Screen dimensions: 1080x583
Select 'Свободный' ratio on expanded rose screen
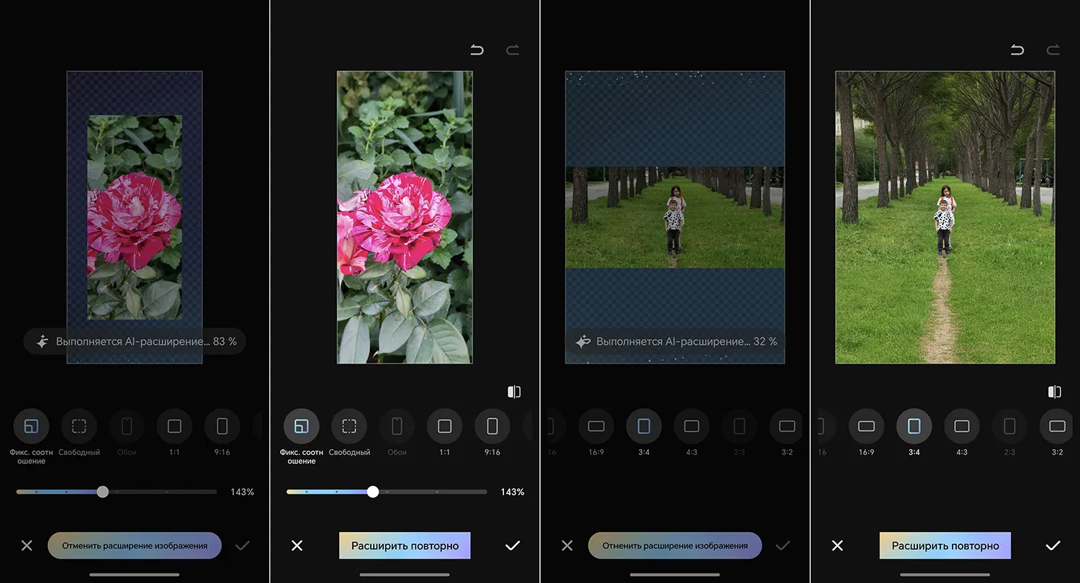(349, 426)
